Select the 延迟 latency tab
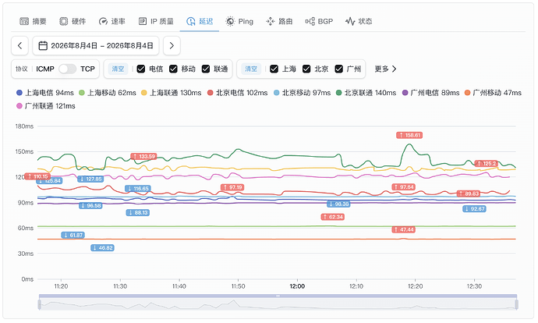 click(x=200, y=21)
